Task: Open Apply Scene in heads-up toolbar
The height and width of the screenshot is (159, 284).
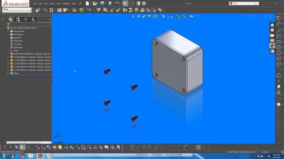Action: (184, 17)
